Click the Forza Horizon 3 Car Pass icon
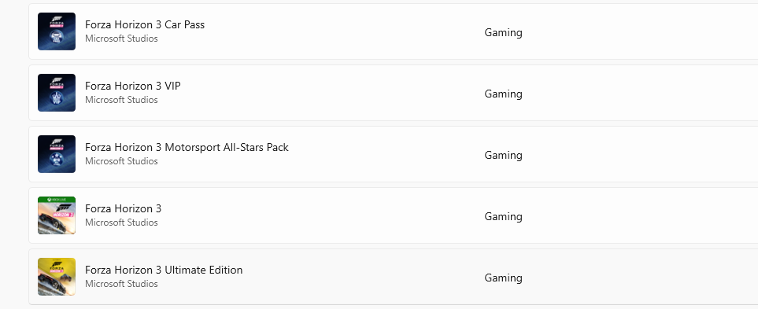 click(x=57, y=31)
